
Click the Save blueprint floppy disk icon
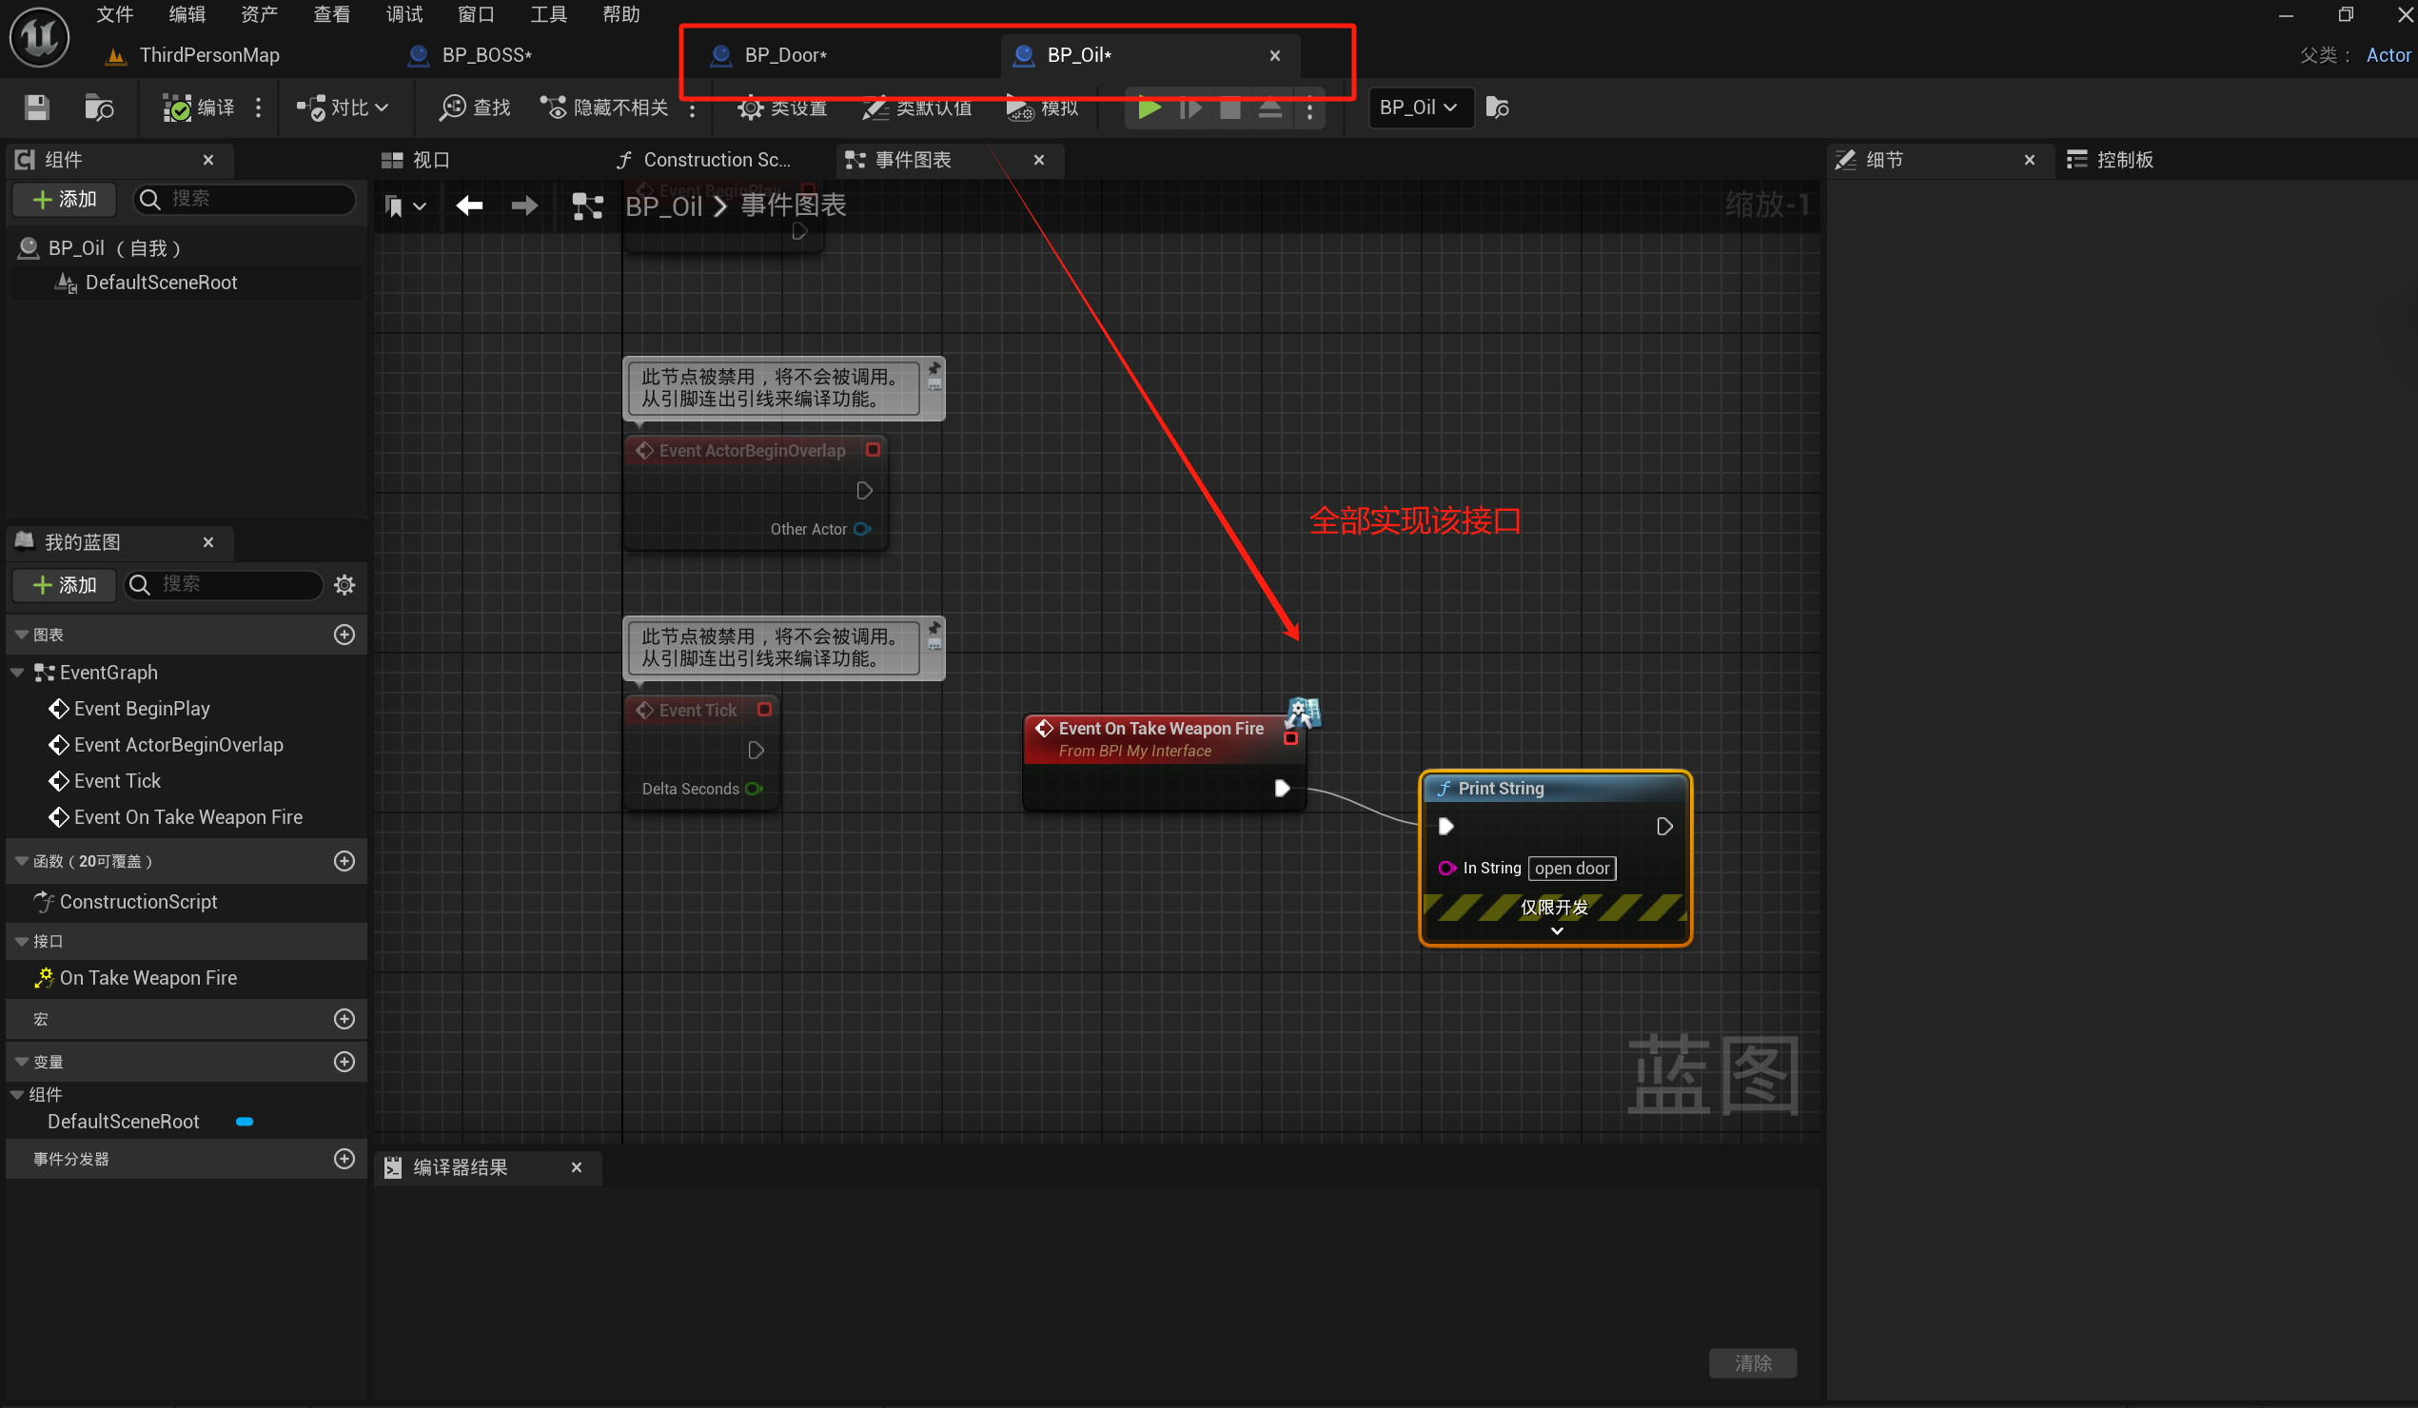[x=36, y=108]
